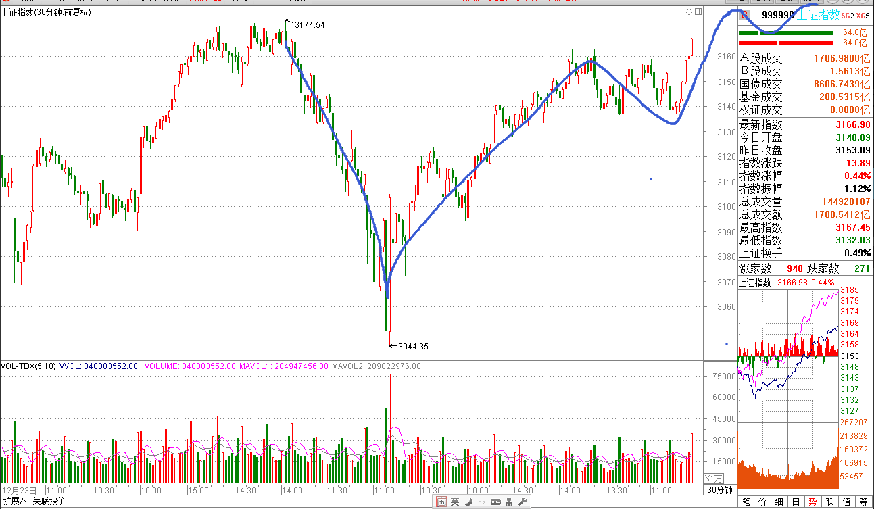
Task: Toggle the IME moon icon
Action: (x=468, y=502)
